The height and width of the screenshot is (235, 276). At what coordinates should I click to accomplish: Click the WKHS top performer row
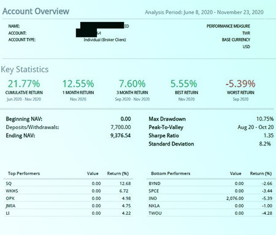68,191
